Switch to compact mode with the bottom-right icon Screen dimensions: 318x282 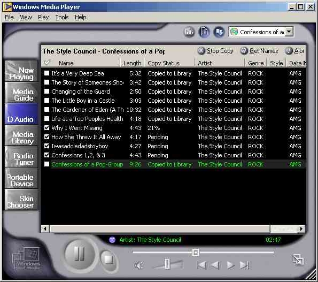(x=298, y=260)
